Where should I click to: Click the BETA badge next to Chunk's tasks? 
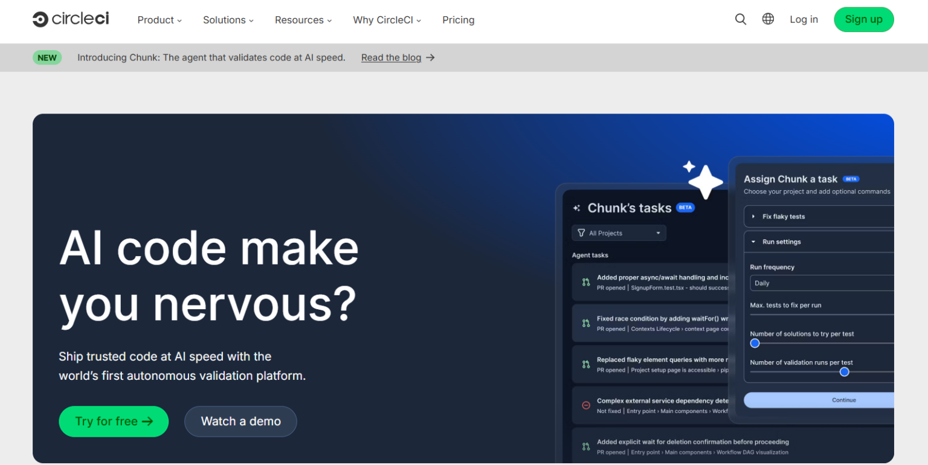coord(685,207)
